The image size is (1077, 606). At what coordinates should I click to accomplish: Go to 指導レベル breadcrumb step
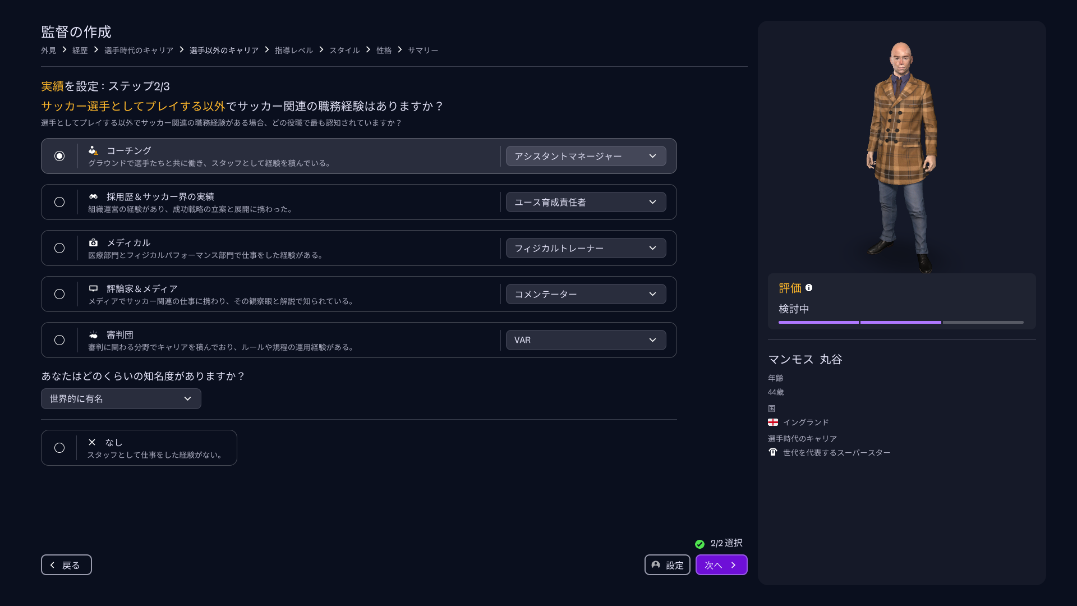click(294, 50)
